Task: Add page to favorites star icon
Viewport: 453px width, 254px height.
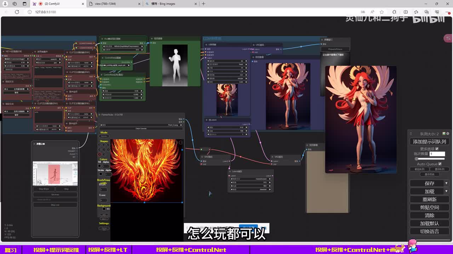Action: pos(382,12)
